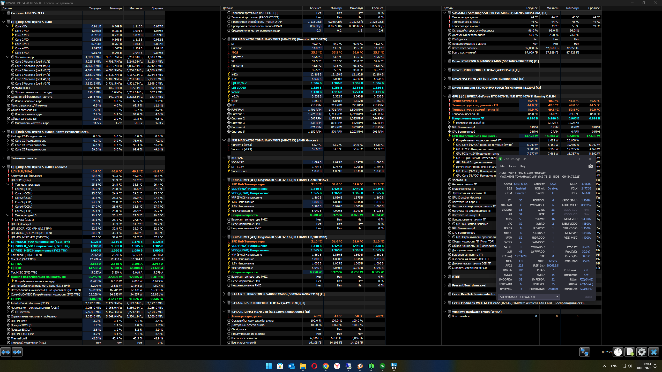Show hidden system tray icons chevron
662x372 pixels.
[604, 366]
